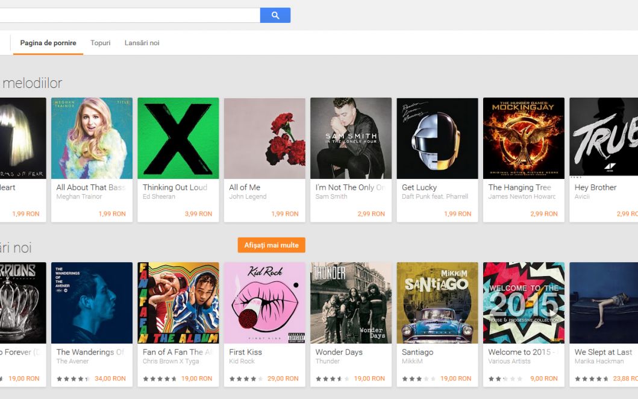Screen dimensions: 638x399
Task: Open "Hey Brother" by Avicii
Action: tap(602, 137)
